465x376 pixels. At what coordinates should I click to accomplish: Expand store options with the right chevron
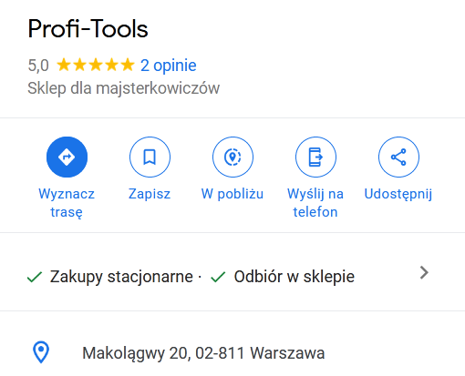coord(424,272)
